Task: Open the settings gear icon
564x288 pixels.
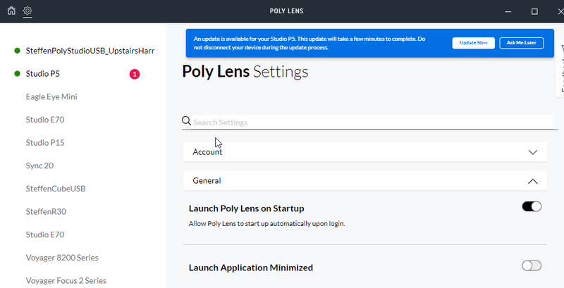Action: pos(27,11)
